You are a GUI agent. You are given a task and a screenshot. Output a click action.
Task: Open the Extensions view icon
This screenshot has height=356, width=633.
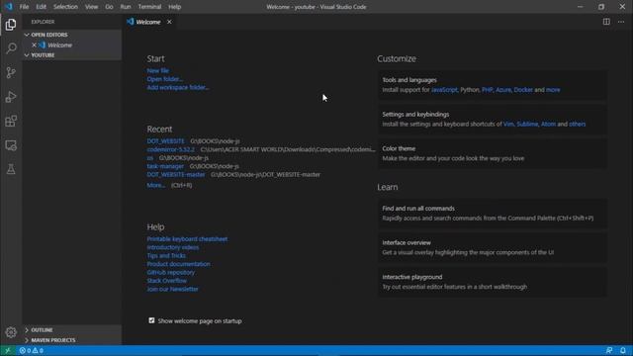(11, 121)
